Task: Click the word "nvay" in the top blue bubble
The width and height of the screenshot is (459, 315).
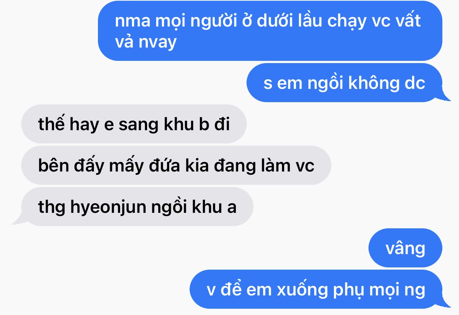Action: click(x=157, y=43)
